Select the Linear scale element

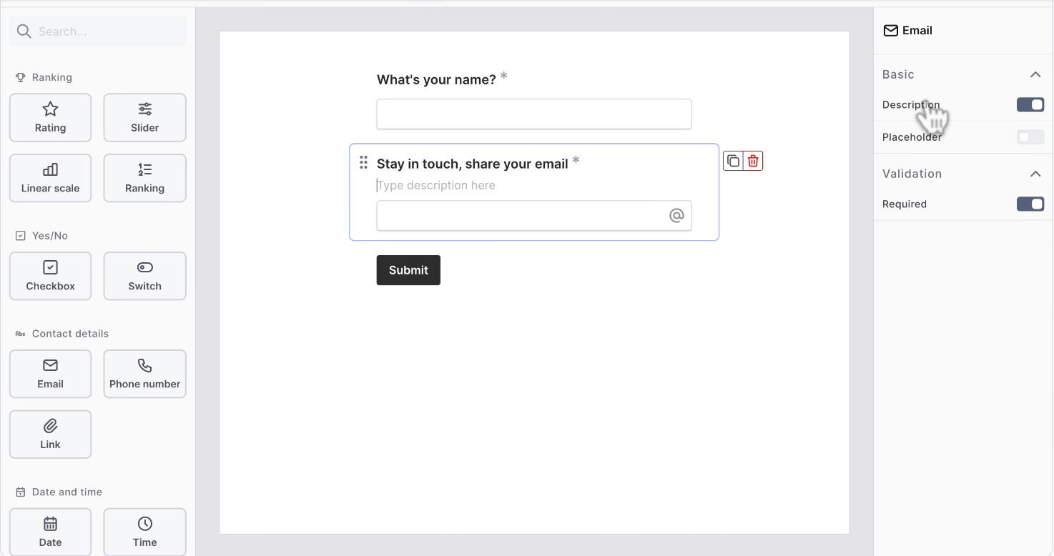point(50,178)
